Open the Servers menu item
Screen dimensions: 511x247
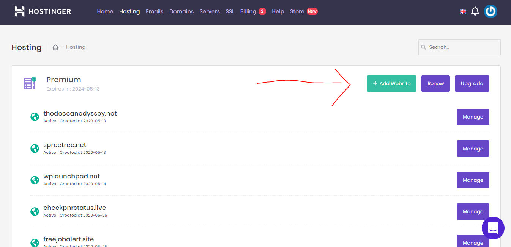click(210, 11)
